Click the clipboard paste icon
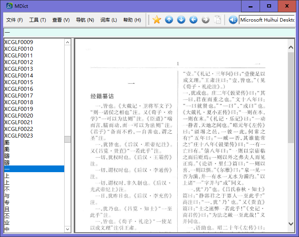The image size is (299, 237). 217,20
